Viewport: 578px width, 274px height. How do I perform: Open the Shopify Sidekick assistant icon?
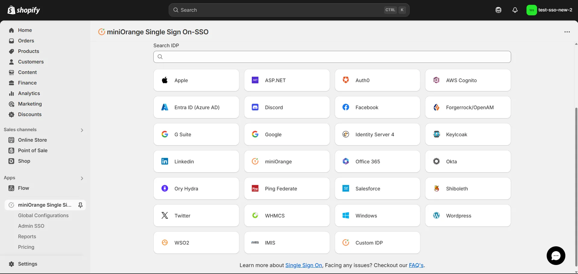click(x=498, y=10)
